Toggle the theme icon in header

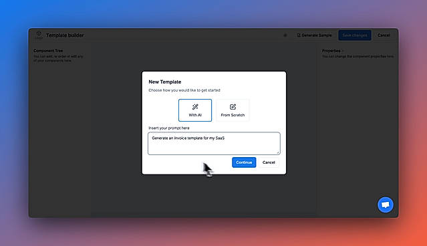285,35
